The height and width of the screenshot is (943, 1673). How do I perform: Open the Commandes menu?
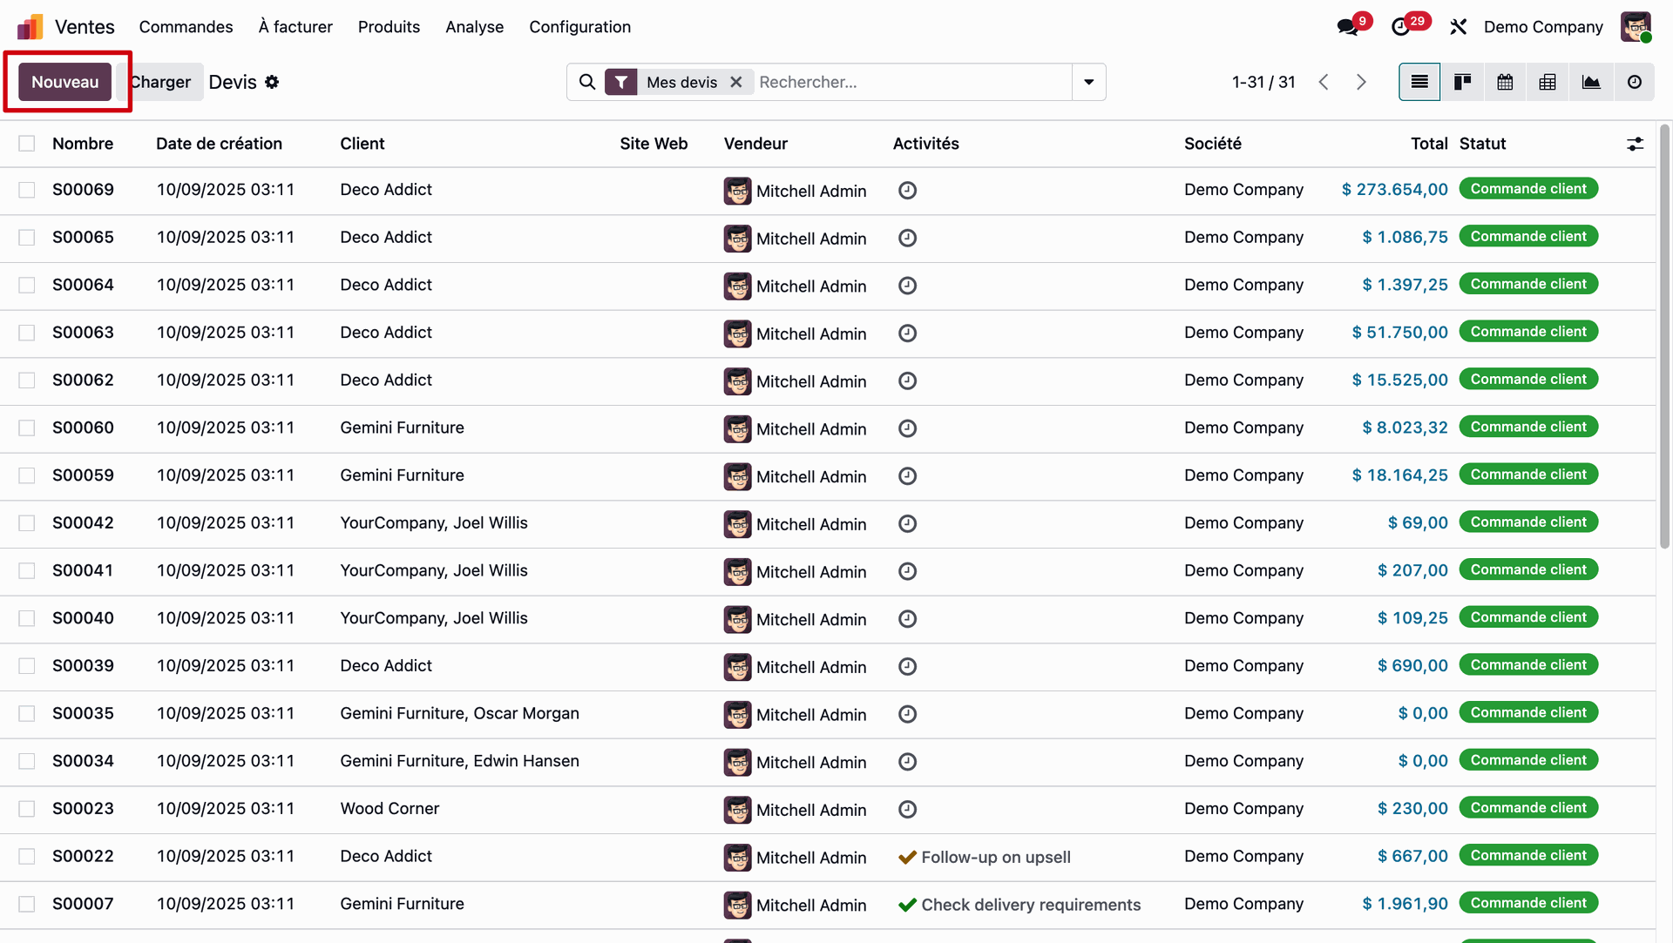click(186, 27)
